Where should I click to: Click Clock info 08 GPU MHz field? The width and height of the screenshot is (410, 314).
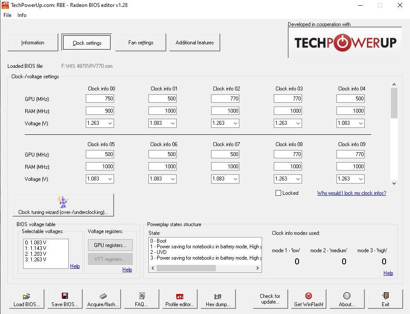288,154
